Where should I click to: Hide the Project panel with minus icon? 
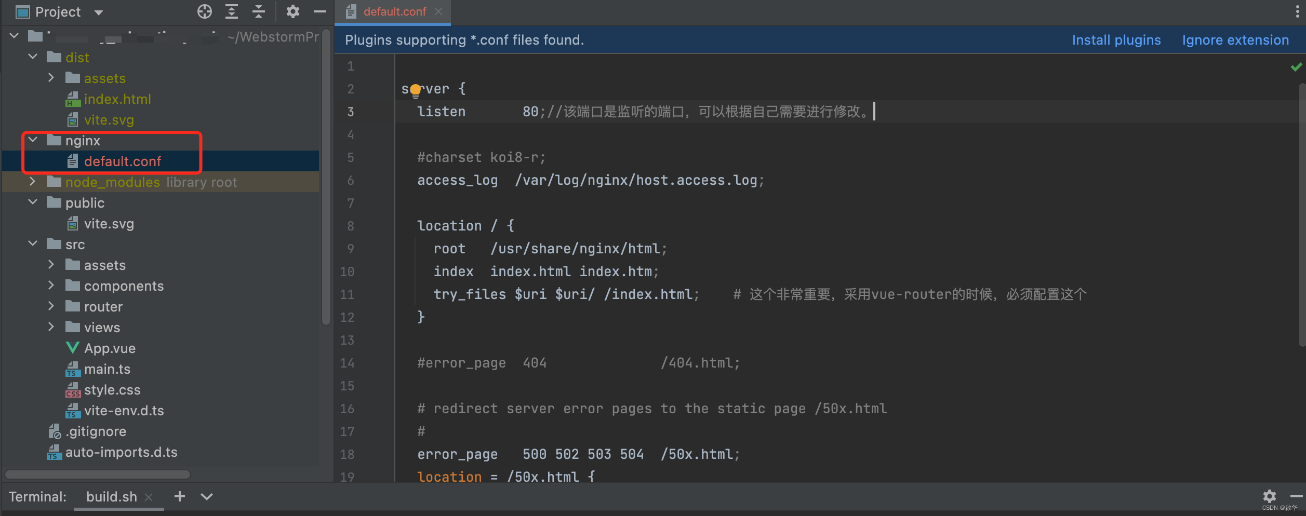(320, 11)
